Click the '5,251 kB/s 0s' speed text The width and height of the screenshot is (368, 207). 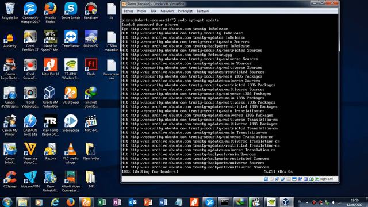(278, 171)
